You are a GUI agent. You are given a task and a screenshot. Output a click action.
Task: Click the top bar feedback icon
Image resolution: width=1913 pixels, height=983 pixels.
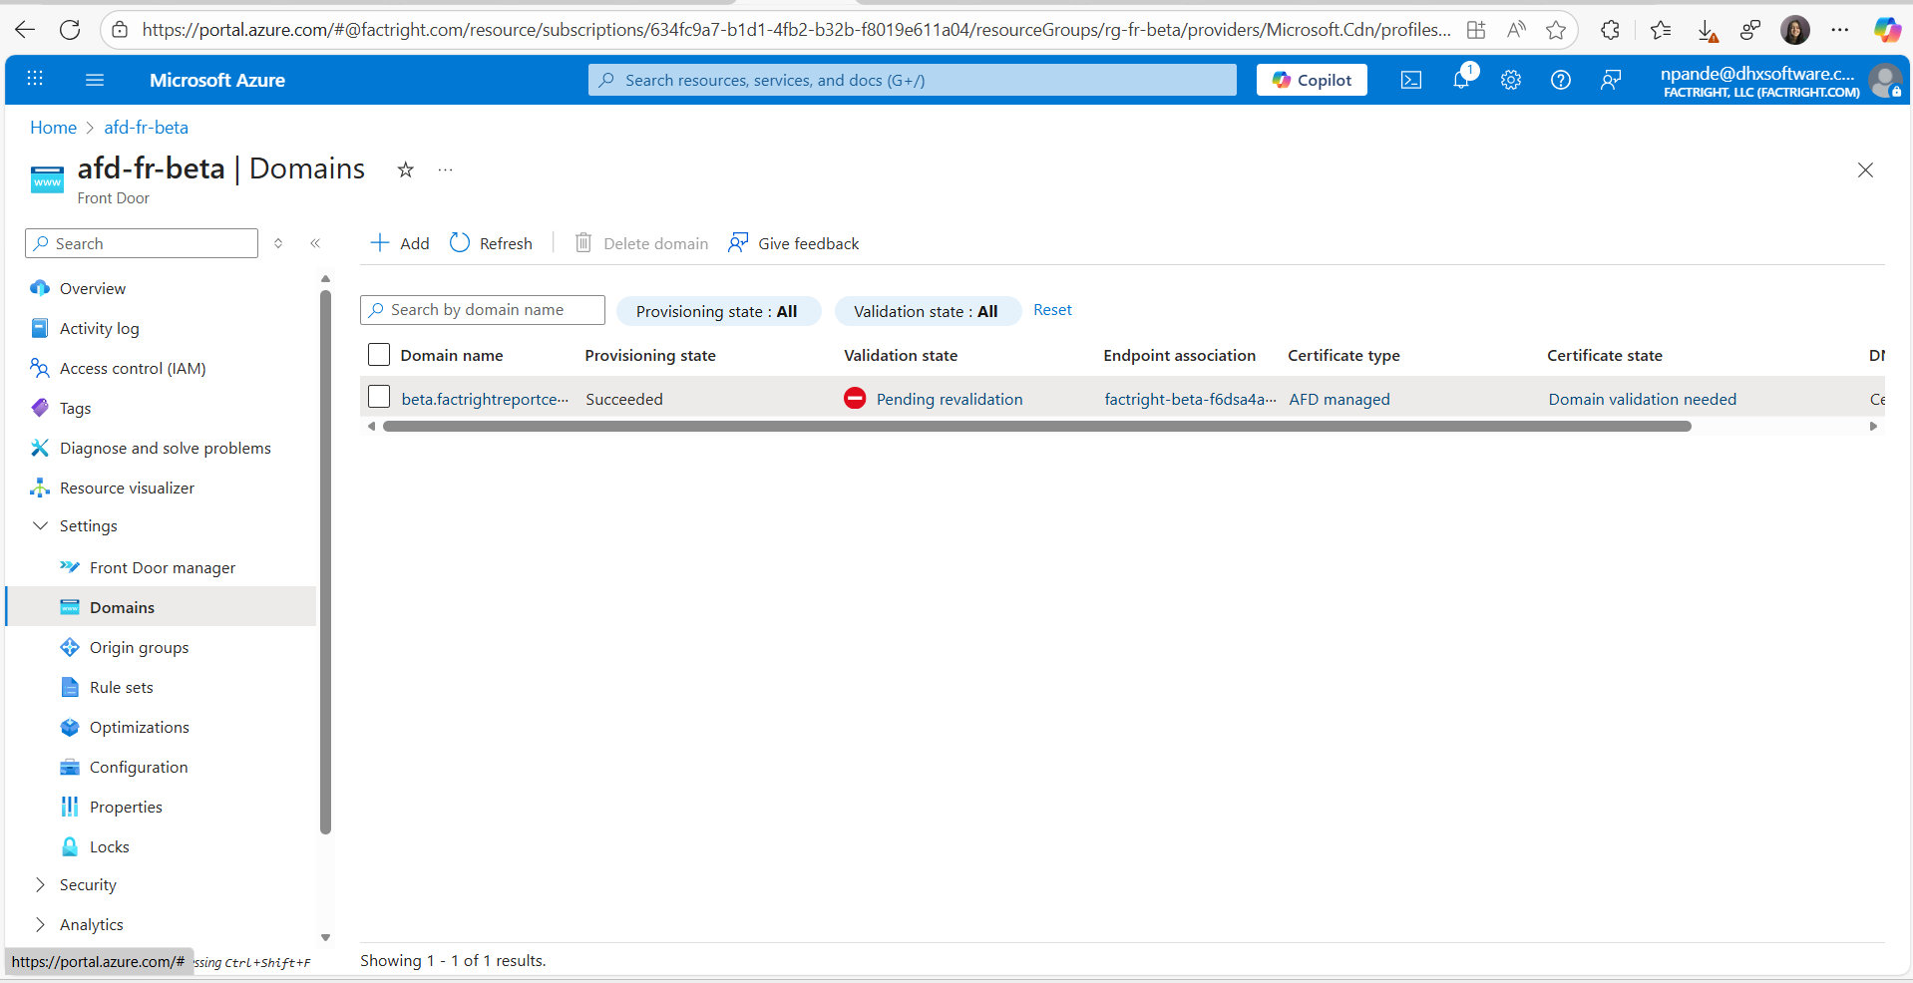pyautogui.click(x=1611, y=80)
